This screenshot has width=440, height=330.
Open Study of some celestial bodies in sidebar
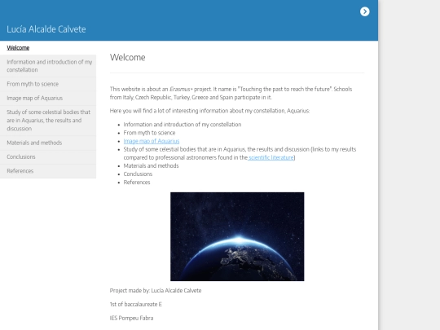(x=48, y=121)
